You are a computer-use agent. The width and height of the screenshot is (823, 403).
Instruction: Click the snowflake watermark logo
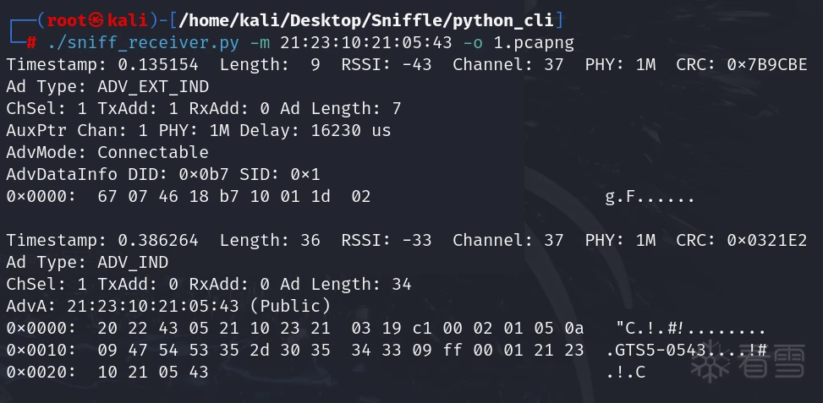point(711,361)
